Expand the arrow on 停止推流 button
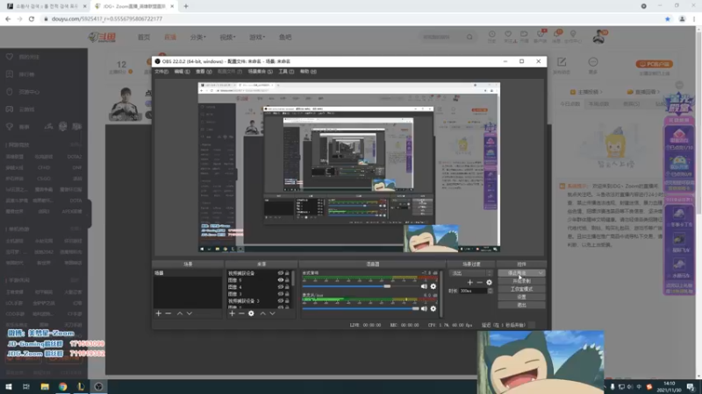 coord(541,273)
